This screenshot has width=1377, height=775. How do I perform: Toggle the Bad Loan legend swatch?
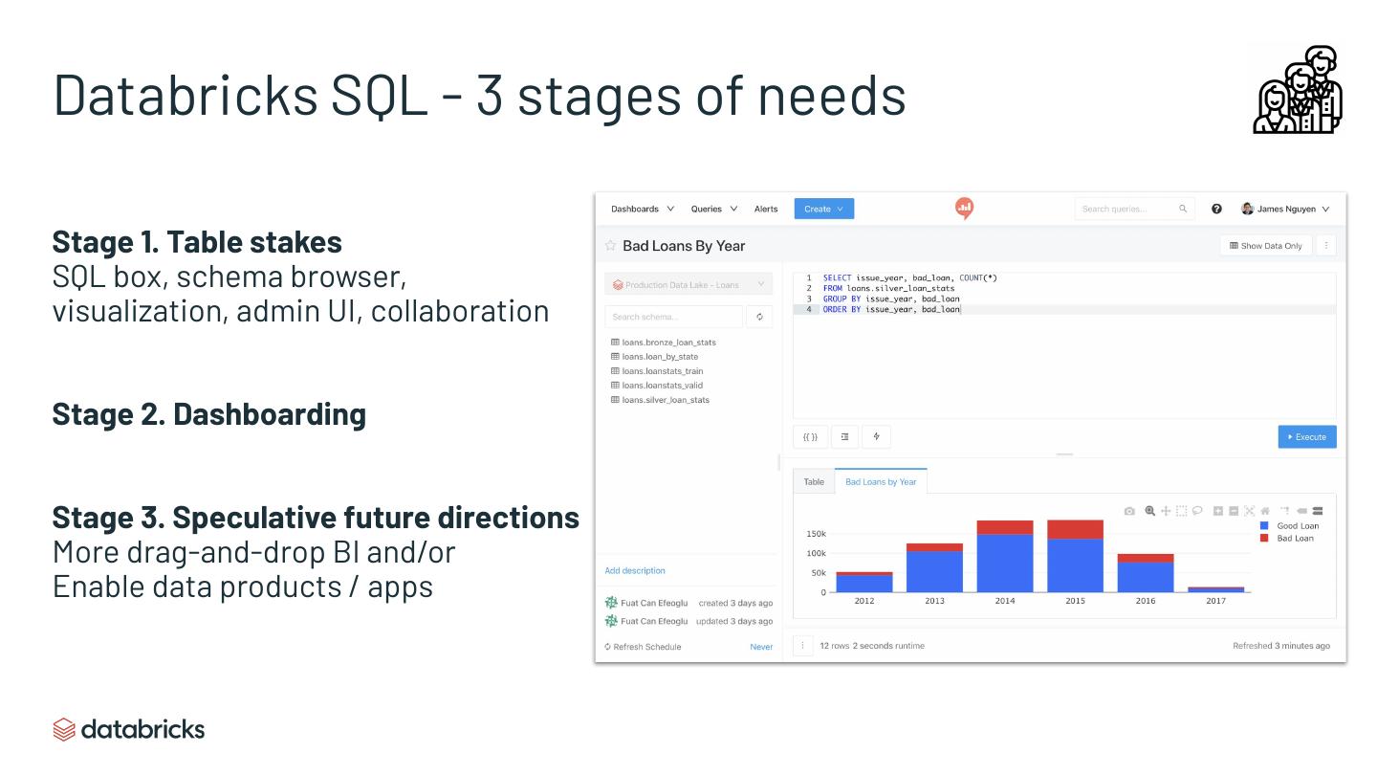pos(1264,539)
